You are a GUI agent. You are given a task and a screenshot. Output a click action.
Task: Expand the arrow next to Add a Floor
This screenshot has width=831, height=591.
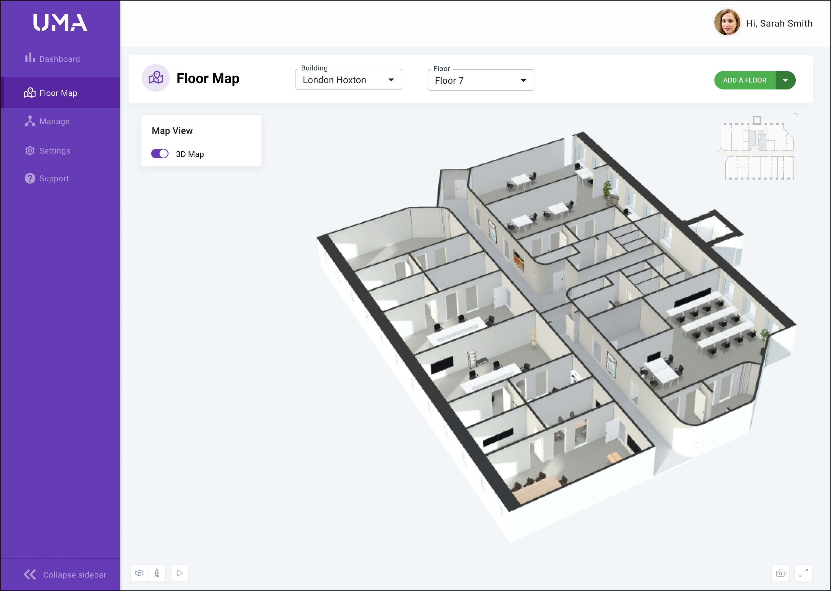785,80
